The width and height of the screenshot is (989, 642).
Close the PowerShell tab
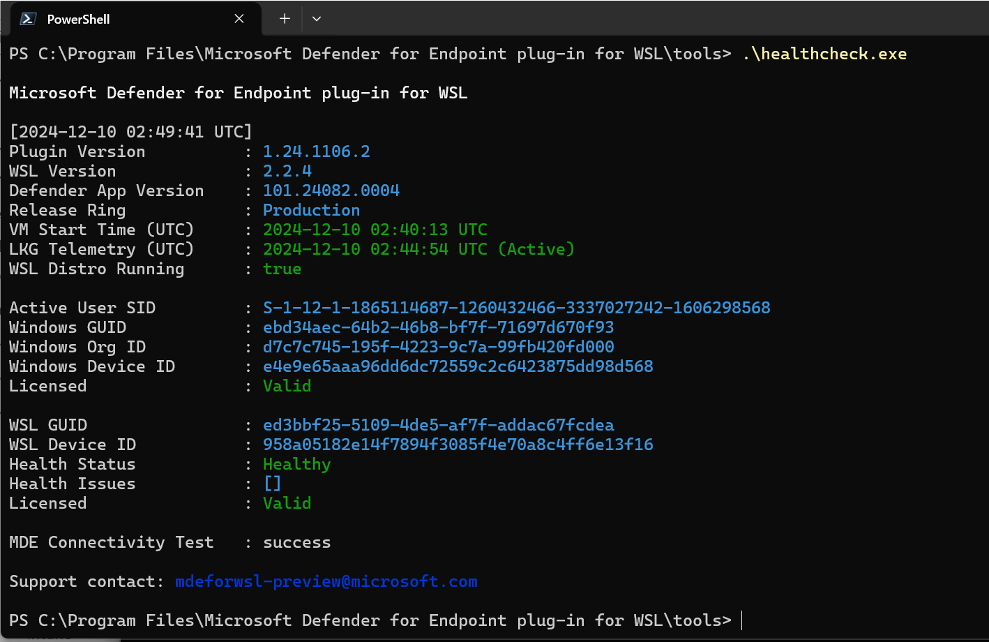[x=239, y=19]
